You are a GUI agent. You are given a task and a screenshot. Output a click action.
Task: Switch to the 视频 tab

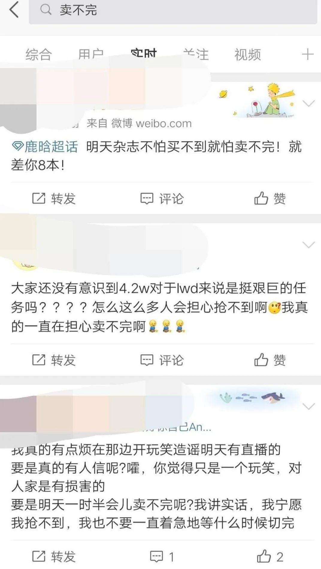pos(248,54)
